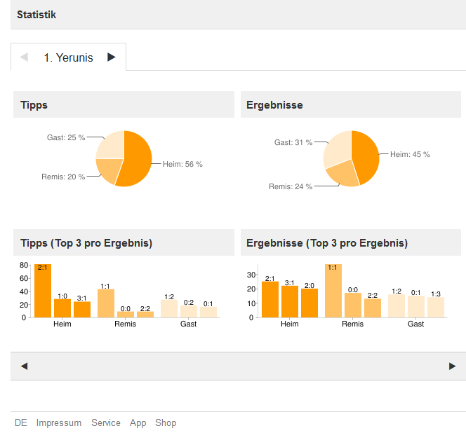Open the App footer link
Screen dimensions: 466x440
[138, 423]
